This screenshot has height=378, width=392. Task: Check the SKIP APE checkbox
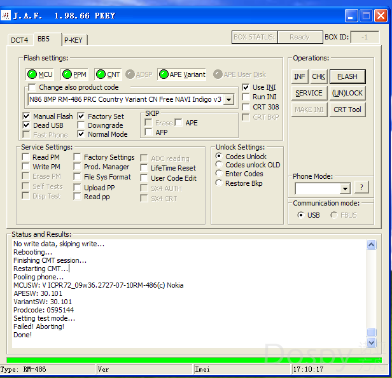coord(178,122)
